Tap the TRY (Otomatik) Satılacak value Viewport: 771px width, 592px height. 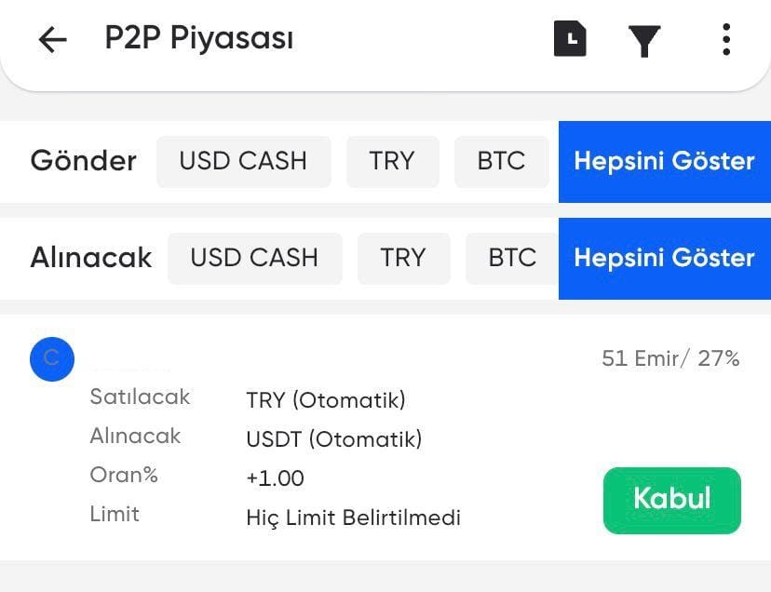326,400
